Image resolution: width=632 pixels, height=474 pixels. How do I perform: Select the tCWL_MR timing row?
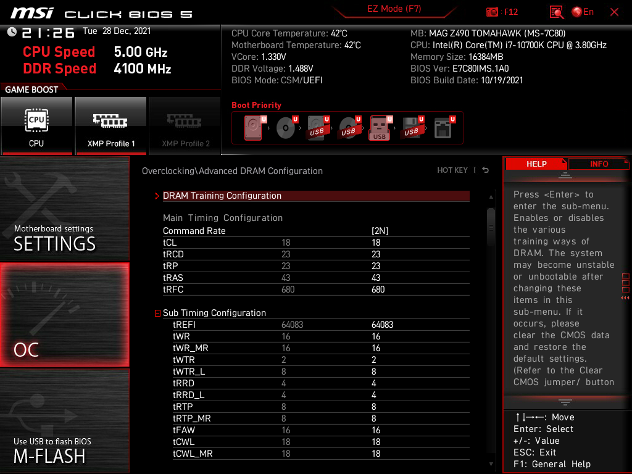321,454
